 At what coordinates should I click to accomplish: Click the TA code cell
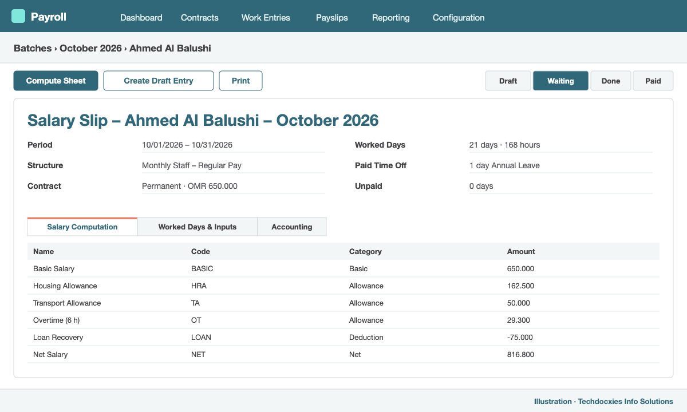tap(196, 303)
